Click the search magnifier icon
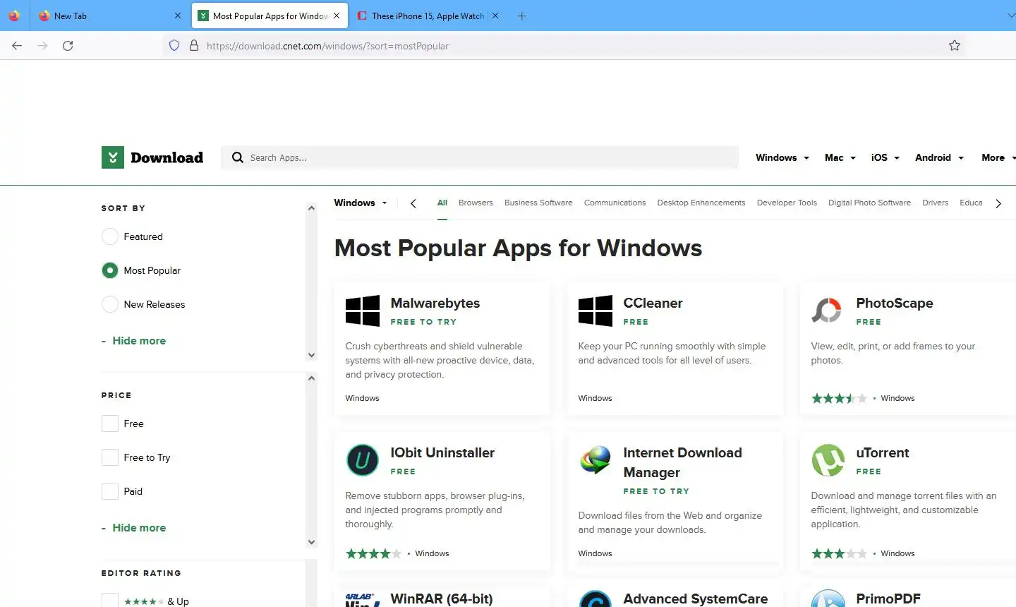Screen dimensions: 1016x607 pos(238,157)
